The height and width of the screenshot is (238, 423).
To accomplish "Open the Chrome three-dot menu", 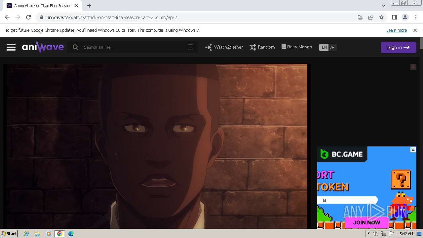I will click(x=416, y=18).
